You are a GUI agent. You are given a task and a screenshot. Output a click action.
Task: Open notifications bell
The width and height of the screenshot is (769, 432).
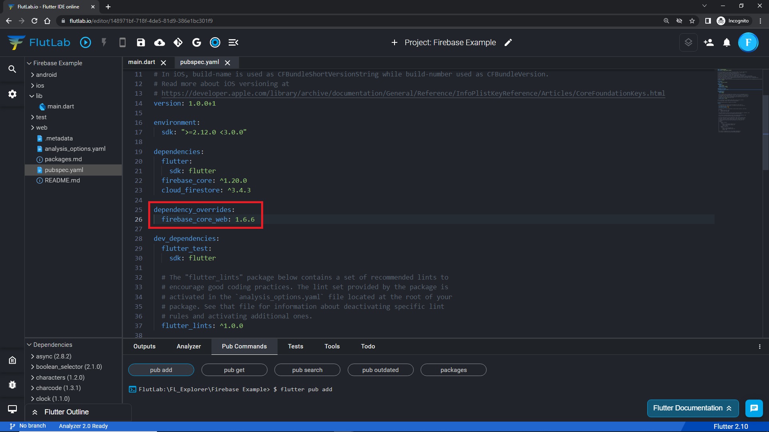click(727, 42)
